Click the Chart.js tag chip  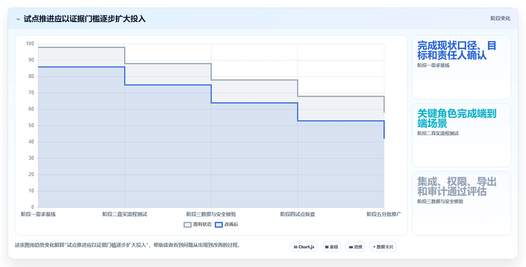[x=304, y=247]
